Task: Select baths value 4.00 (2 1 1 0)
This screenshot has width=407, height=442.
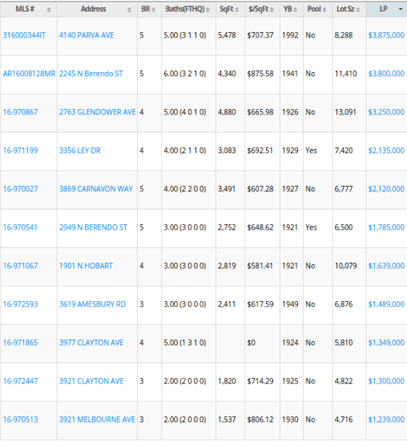Action: (185, 151)
